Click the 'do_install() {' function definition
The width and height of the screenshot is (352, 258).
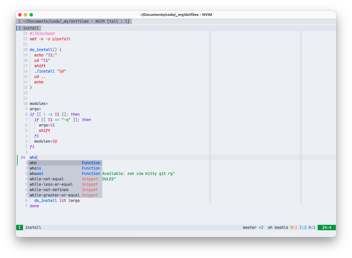coord(46,50)
